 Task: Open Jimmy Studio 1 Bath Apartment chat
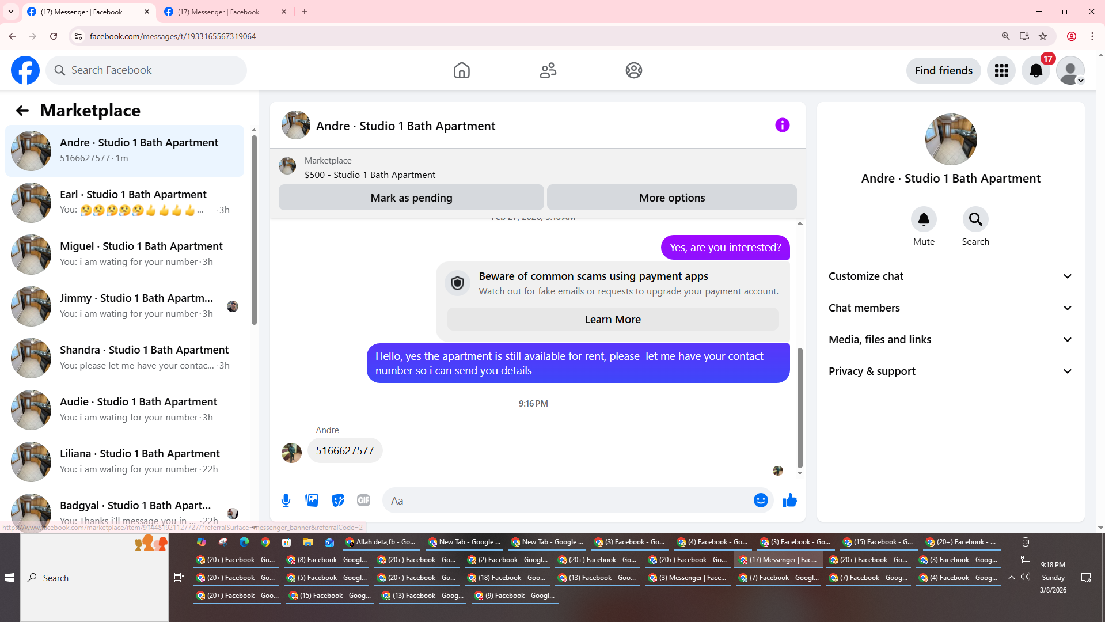coord(125,306)
